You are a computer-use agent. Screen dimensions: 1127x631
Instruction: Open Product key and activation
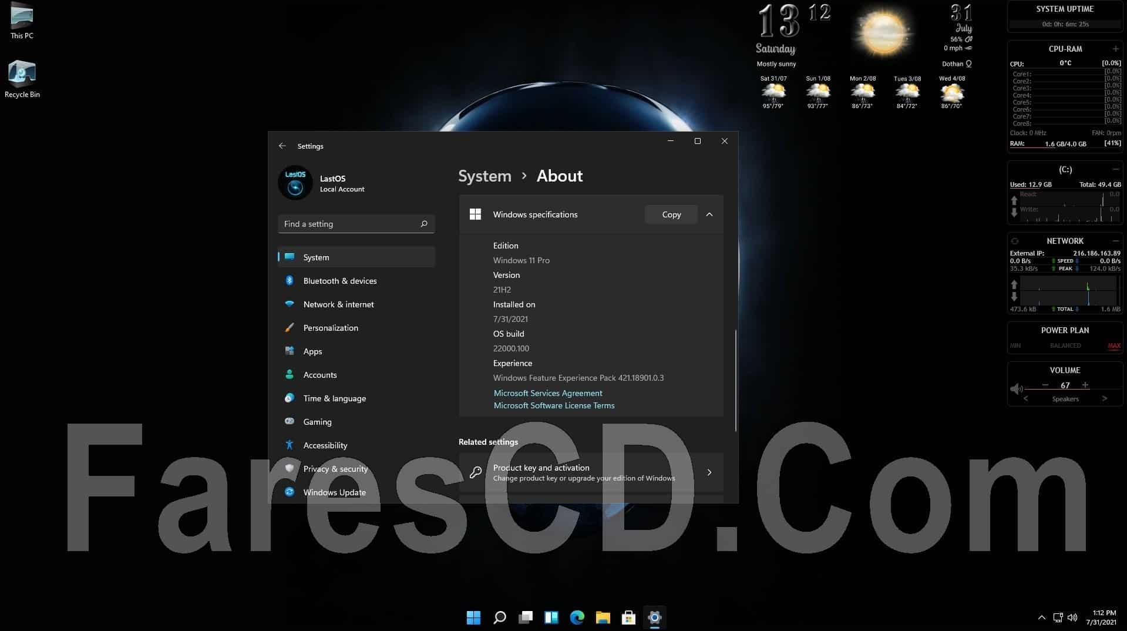(x=591, y=472)
